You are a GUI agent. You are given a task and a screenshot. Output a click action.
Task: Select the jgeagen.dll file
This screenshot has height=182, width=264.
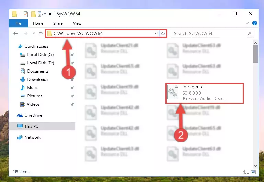(205, 93)
